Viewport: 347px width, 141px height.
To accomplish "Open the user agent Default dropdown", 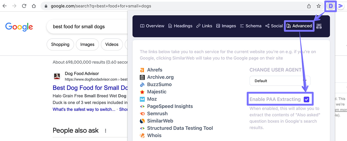I will point(280,81).
